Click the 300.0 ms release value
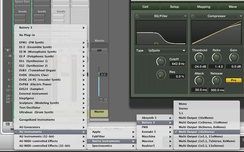 coord(217,90)
